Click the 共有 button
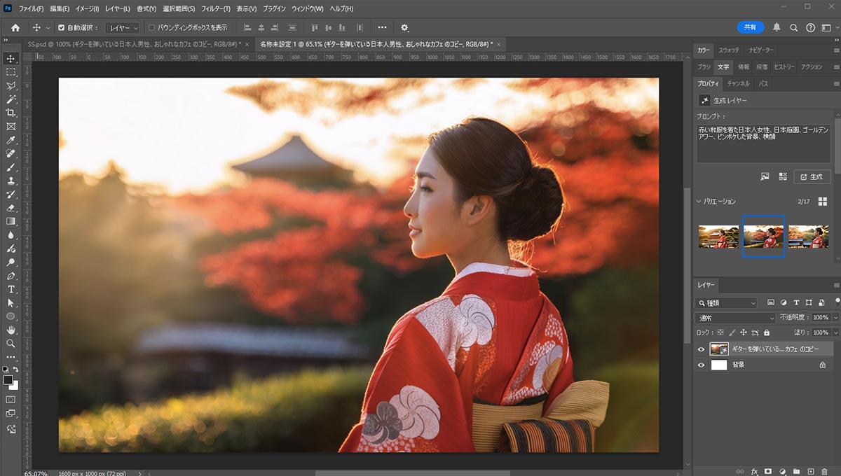841x476 pixels. (x=750, y=27)
